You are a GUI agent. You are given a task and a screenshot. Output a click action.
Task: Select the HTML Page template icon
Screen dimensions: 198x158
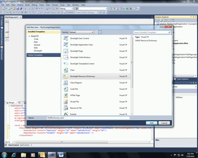pyautogui.click(x=66, y=95)
